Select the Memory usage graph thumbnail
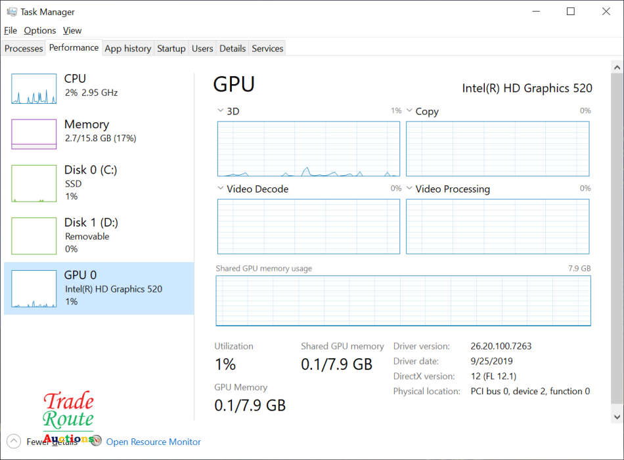This screenshot has height=460, width=624. 34,134
